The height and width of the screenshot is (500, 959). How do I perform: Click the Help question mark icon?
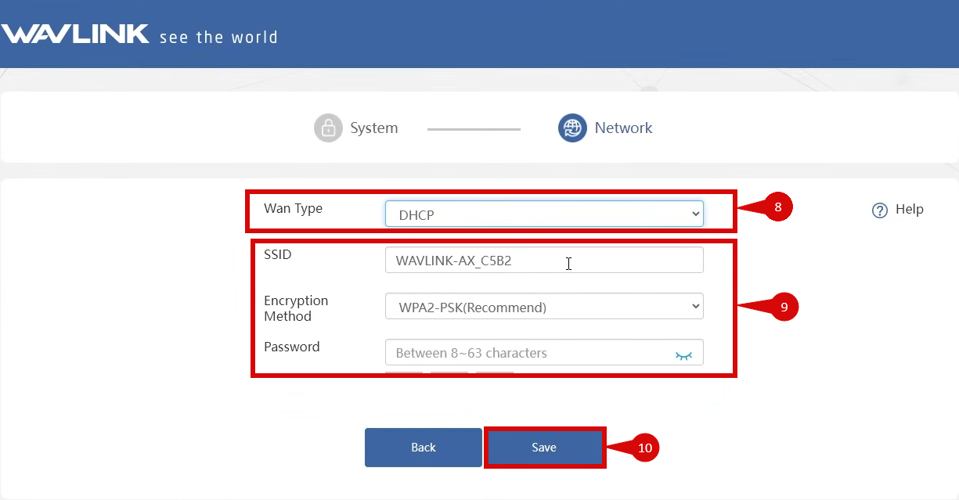pos(880,210)
